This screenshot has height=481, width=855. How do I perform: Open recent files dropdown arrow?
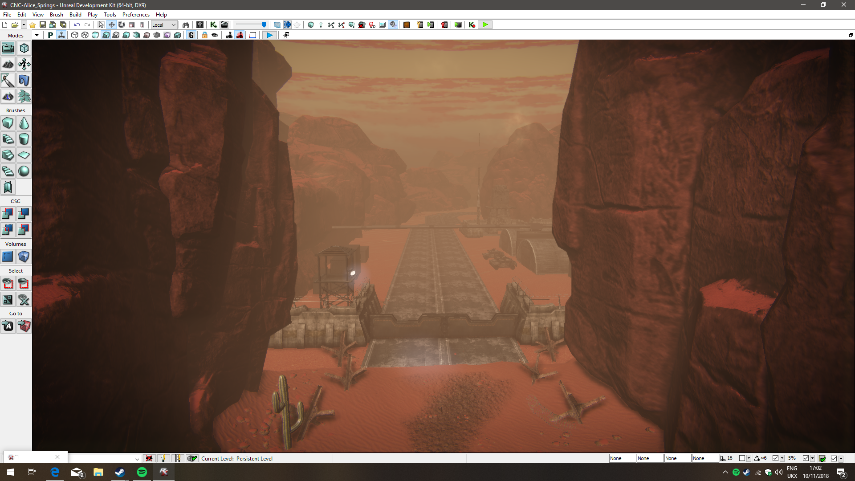(24, 25)
